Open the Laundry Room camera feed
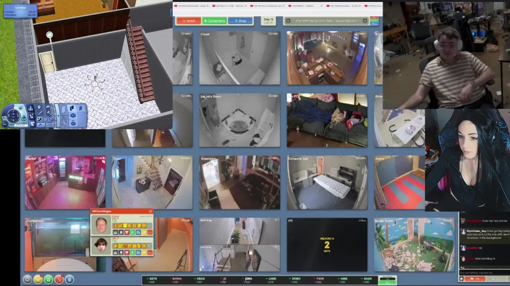The height and width of the screenshot is (286, 510). 239,120
